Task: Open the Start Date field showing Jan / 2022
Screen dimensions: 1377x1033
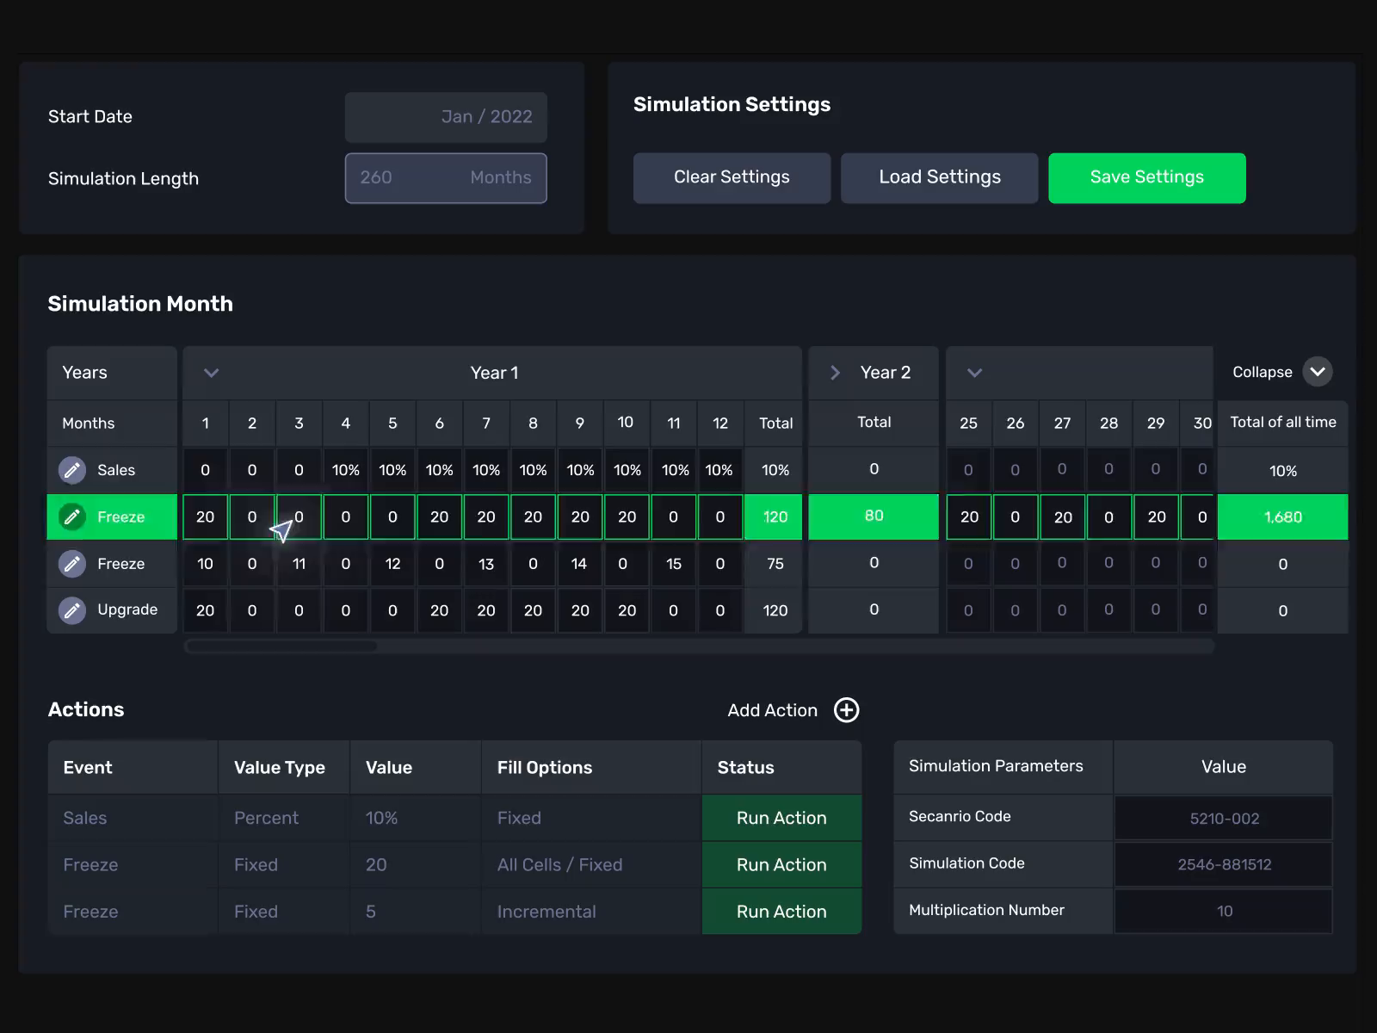Action: [446, 117]
